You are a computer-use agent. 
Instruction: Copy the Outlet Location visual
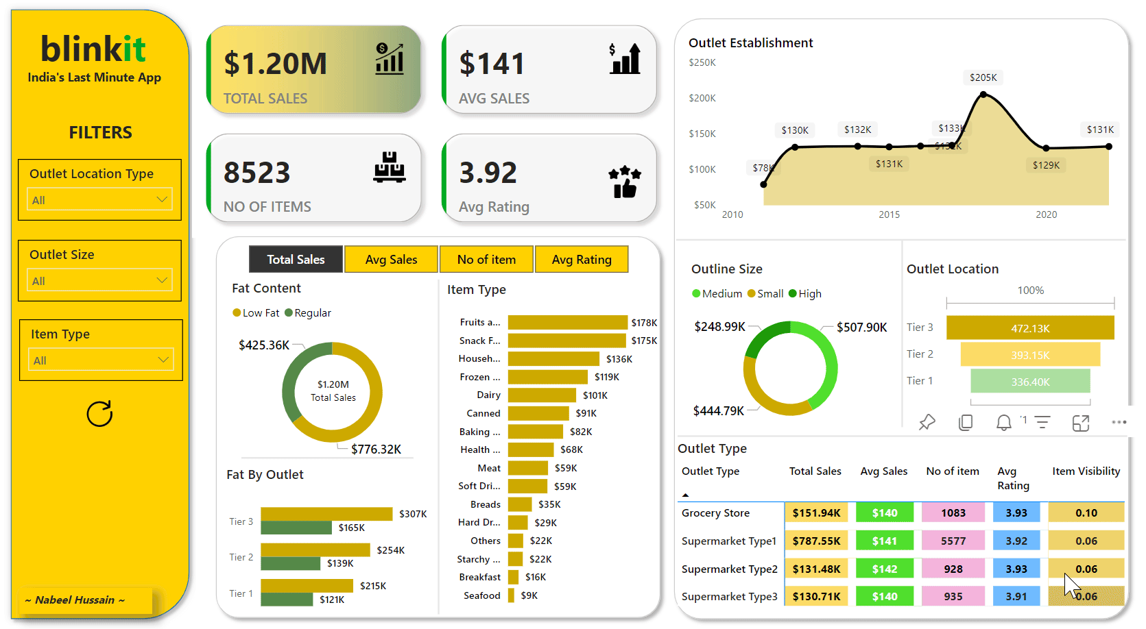point(966,422)
